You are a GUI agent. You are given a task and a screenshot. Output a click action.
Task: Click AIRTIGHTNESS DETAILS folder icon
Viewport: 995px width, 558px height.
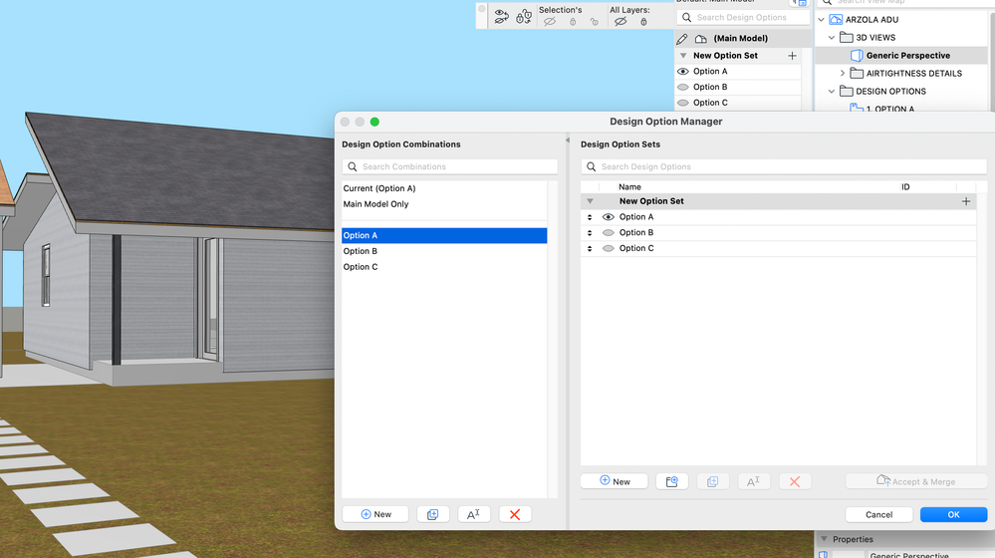point(857,73)
